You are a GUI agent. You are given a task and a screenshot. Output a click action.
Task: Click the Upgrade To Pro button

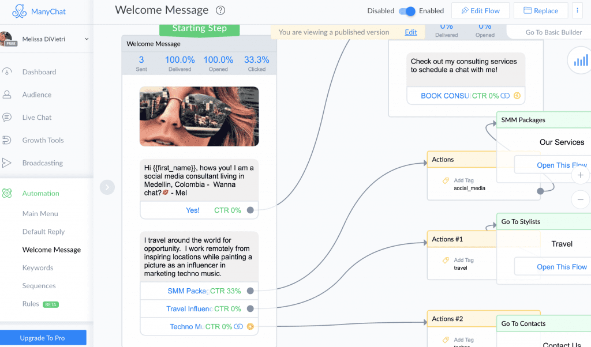pyautogui.click(x=43, y=338)
